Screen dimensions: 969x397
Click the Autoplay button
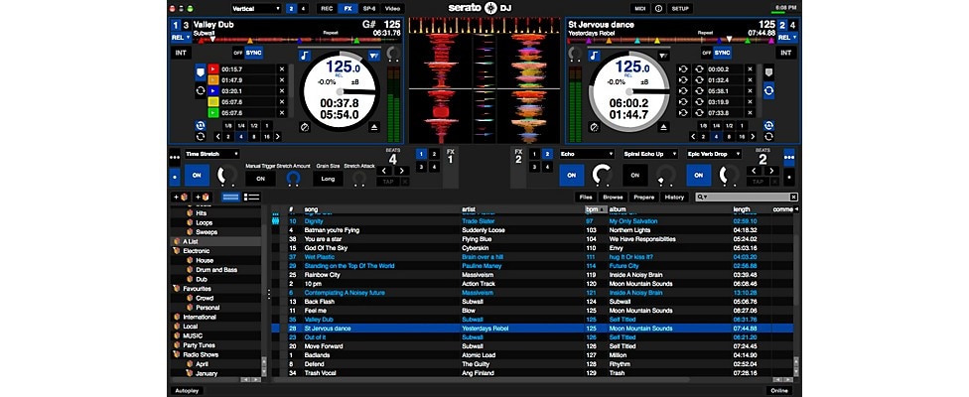186,391
